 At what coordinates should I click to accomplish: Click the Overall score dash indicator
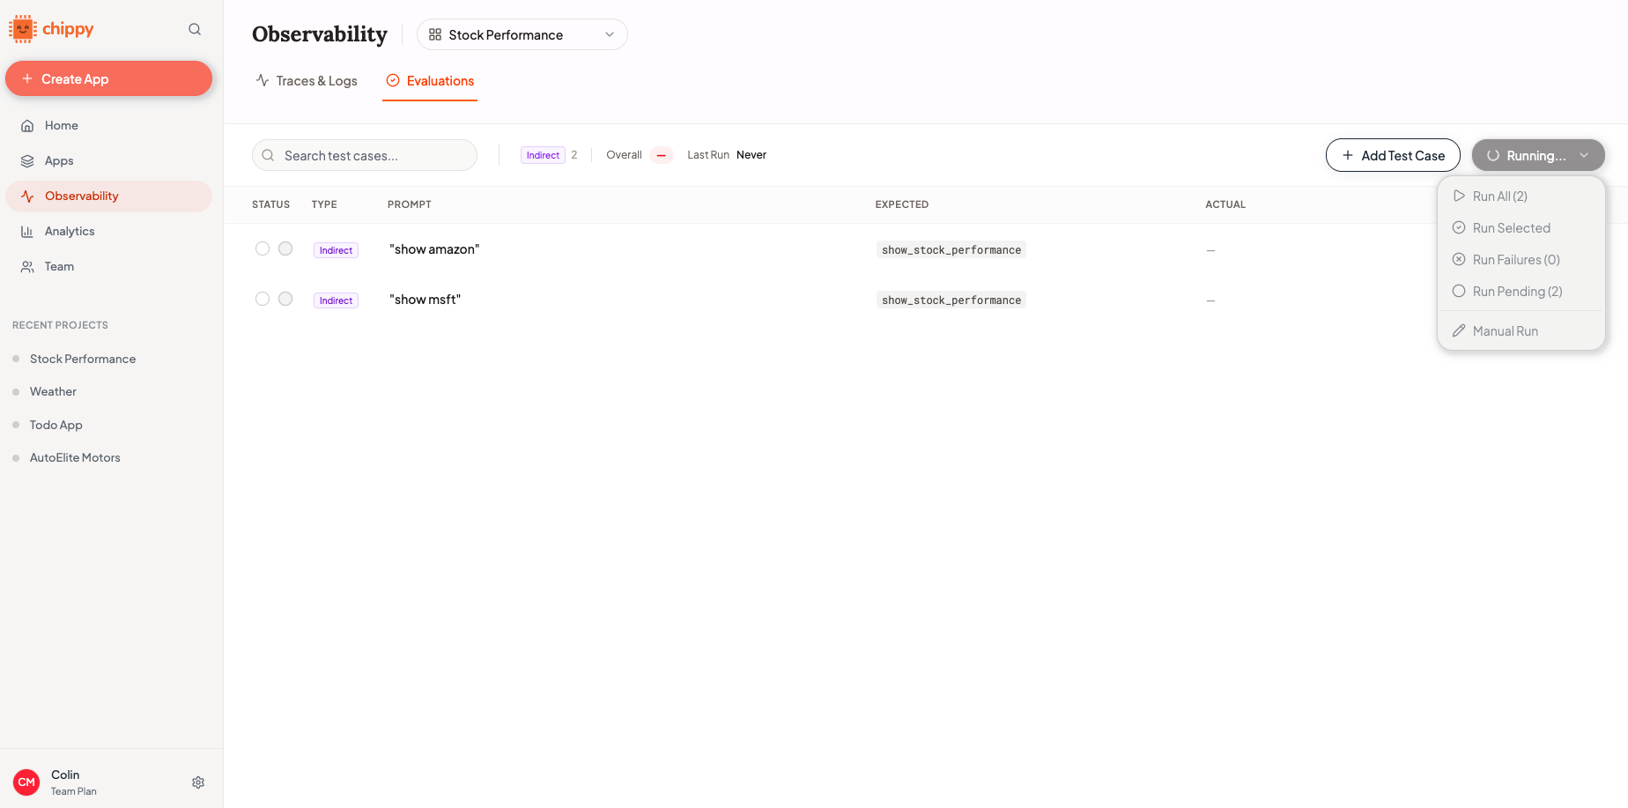click(662, 155)
